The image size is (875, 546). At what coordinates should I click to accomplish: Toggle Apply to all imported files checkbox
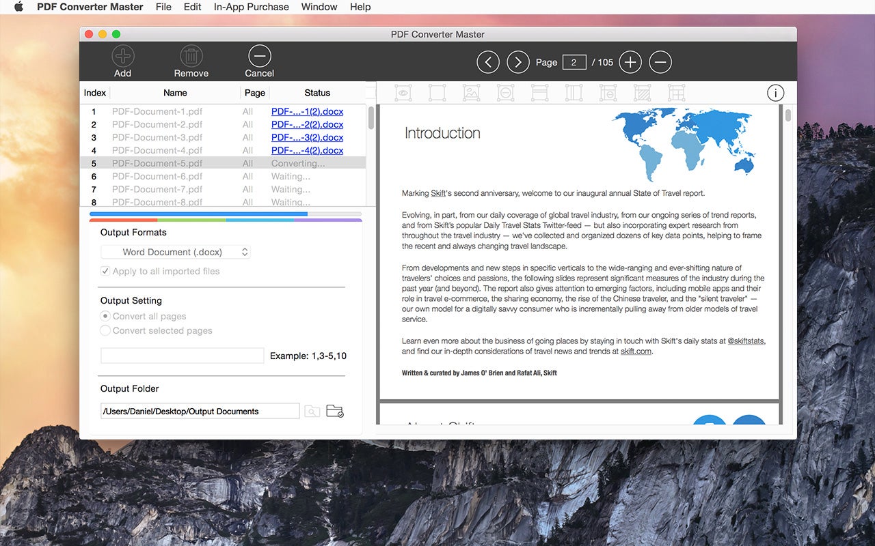[105, 271]
